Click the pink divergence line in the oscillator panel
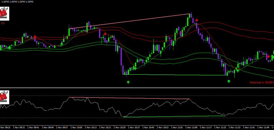The height and width of the screenshot is (130, 274). click(x=130, y=98)
